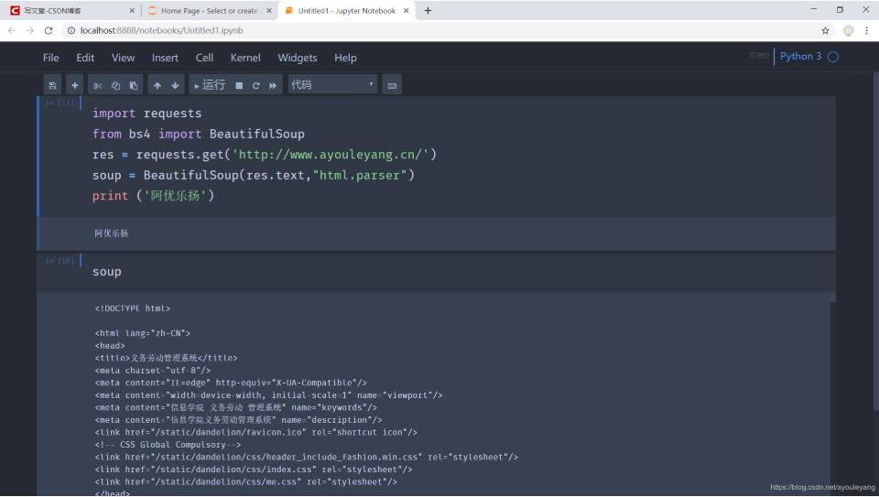This screenshot has width=879, height=497.
Task: Click the 阿优乐扬 output text
Action: 112,233
